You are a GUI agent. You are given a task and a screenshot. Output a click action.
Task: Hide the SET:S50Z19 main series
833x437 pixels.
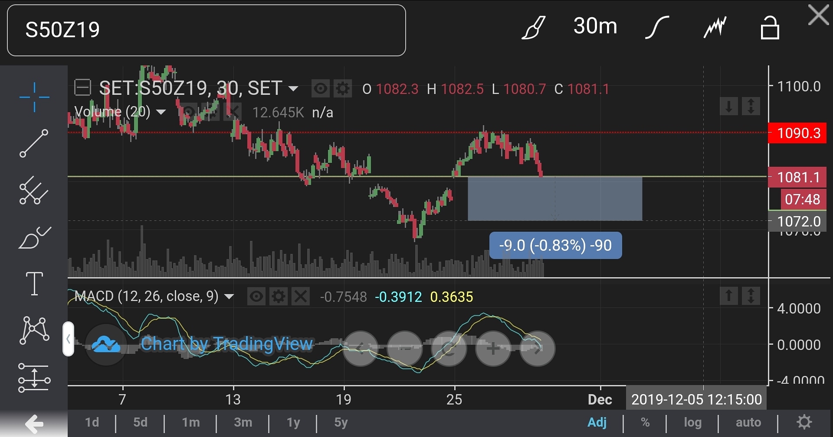(321, 89)
